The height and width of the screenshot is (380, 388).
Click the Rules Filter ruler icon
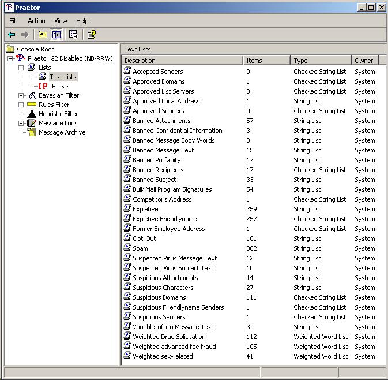pyautogui.click(x=32, y=105)
